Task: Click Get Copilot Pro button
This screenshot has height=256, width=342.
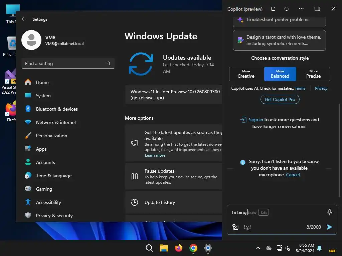Action: coord(280,99)
